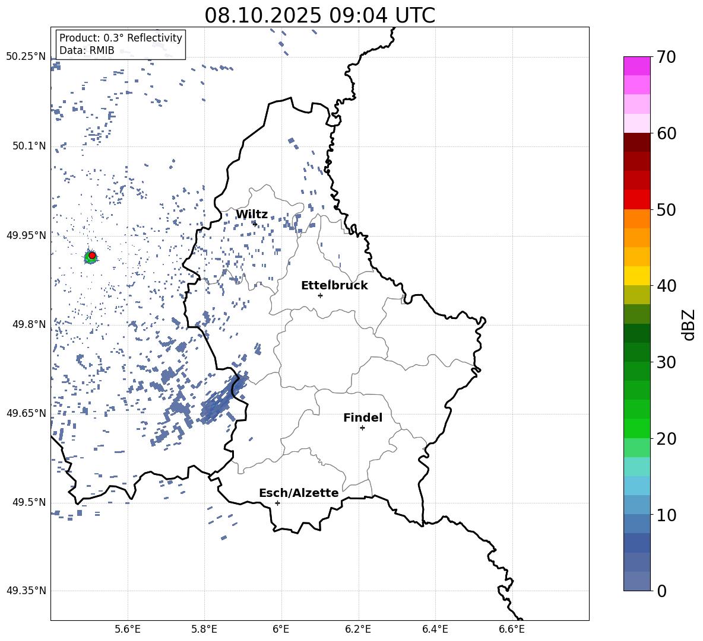Click the Wiltz location cross marker
Screen dimensions: 703x641
(255, 224)
